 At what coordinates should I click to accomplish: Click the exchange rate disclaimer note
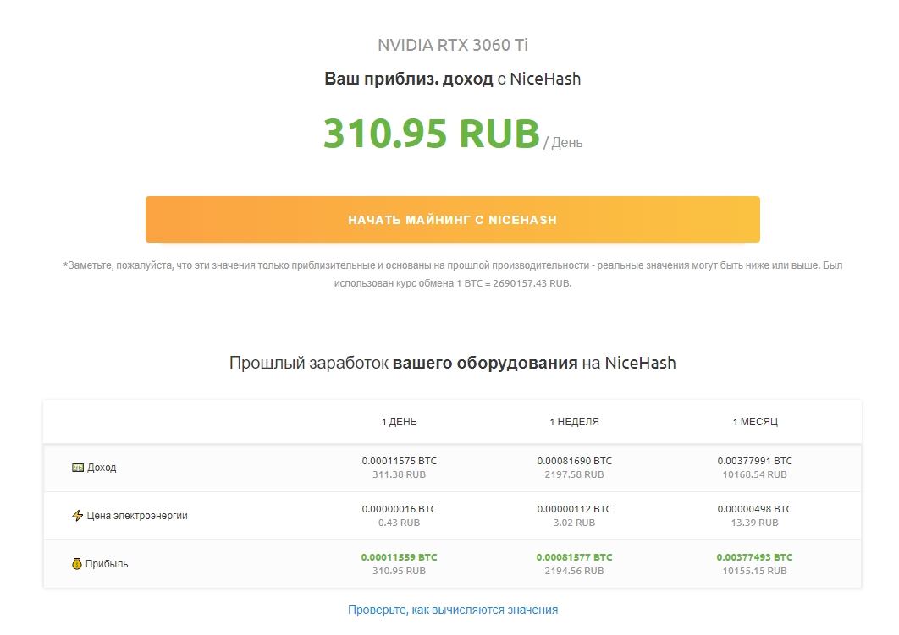coord(452,274)
